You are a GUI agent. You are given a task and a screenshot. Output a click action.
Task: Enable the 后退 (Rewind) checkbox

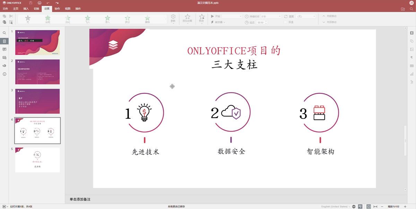point(285,22)
